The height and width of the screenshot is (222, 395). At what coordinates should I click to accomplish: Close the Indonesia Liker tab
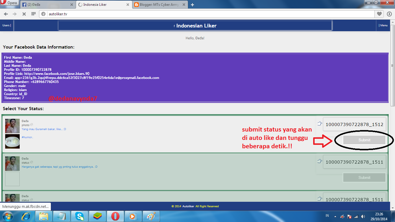click(x=128, y=5)
